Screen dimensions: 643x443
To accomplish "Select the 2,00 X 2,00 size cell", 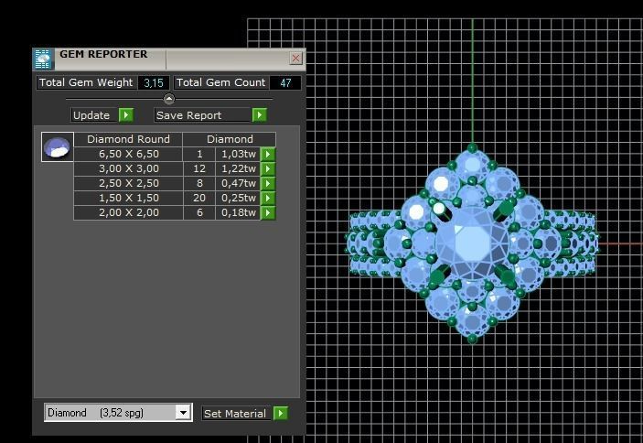I will point(128,213).
